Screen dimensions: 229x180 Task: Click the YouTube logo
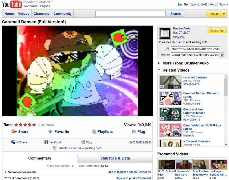click(x=12, y=4)
